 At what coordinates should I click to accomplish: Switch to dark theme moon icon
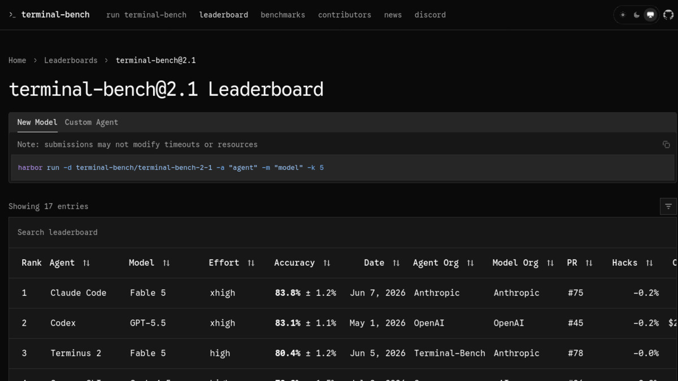pyautogui.click(x=637, y=15)
